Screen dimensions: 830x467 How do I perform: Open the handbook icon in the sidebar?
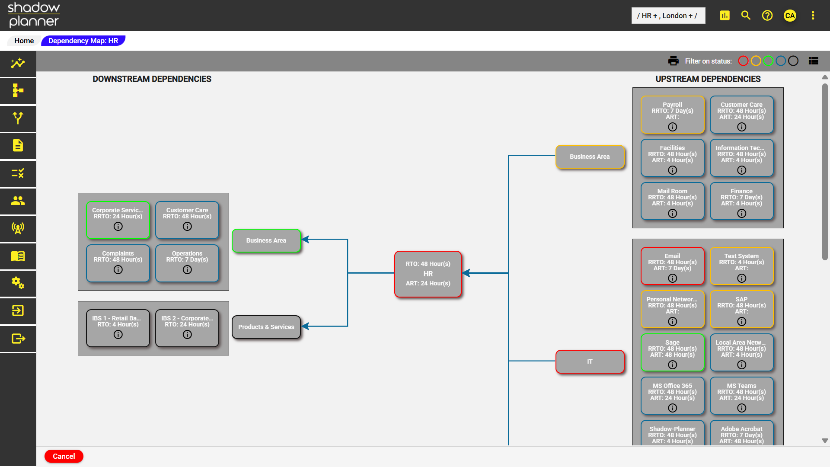coord(17,256)
